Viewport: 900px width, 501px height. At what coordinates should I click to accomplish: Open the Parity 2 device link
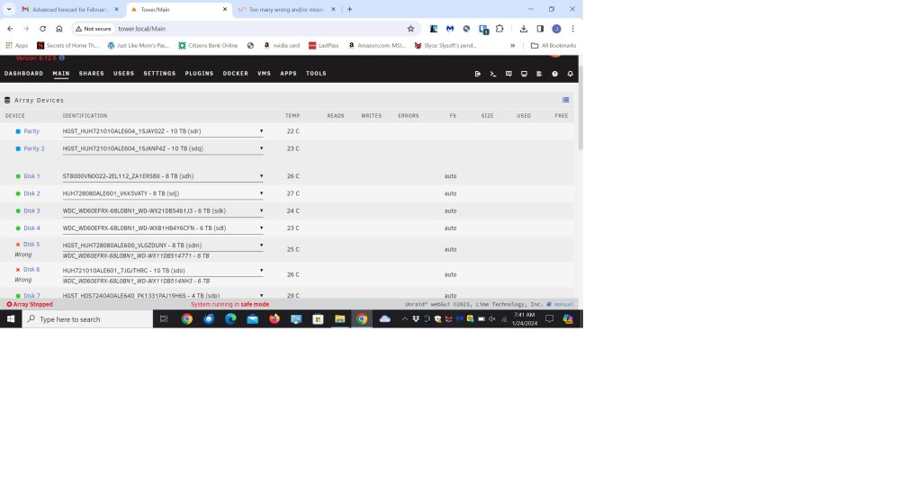coord(34,148)
